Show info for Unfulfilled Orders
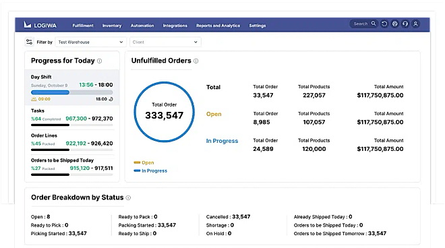 196,61
